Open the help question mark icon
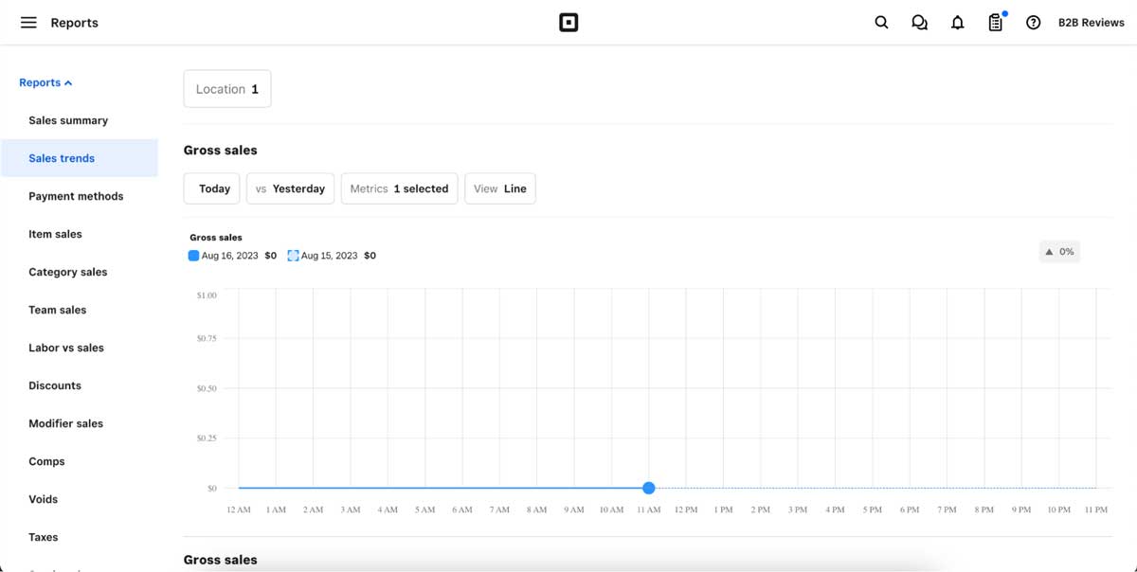This screenshot has width=1137, height=572. coord(1033,22)
